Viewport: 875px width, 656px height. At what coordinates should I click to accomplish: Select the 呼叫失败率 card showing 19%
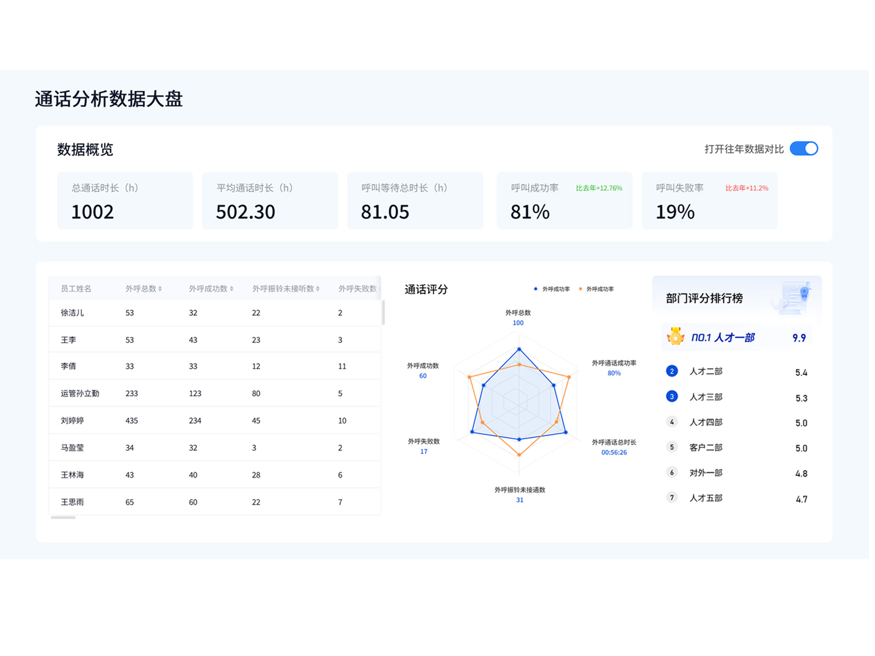pos(709,201)
